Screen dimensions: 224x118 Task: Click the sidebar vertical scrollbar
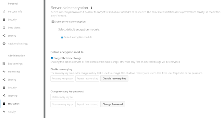point(44,59)
